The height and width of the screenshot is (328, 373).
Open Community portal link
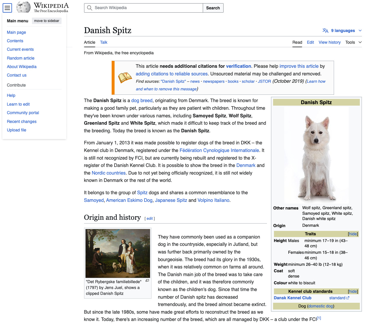click(x=23, y=113)
